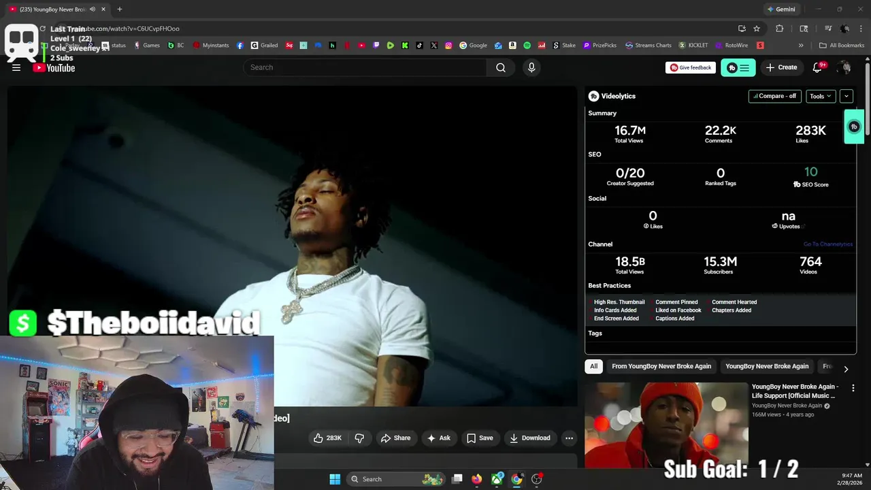This screenshot has height=490, width=871.
Task: Open the Myinstants bookmark
Action: pos(211,46)
